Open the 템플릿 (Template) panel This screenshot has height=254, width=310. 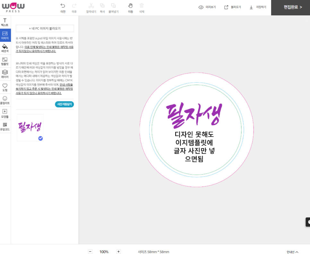[5, 61]
